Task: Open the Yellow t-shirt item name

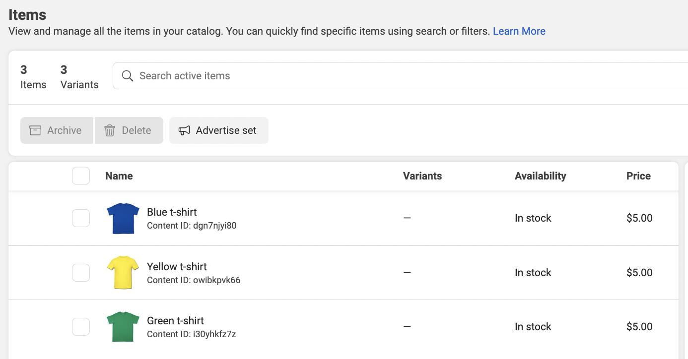Action: click(x=177, y=267)
